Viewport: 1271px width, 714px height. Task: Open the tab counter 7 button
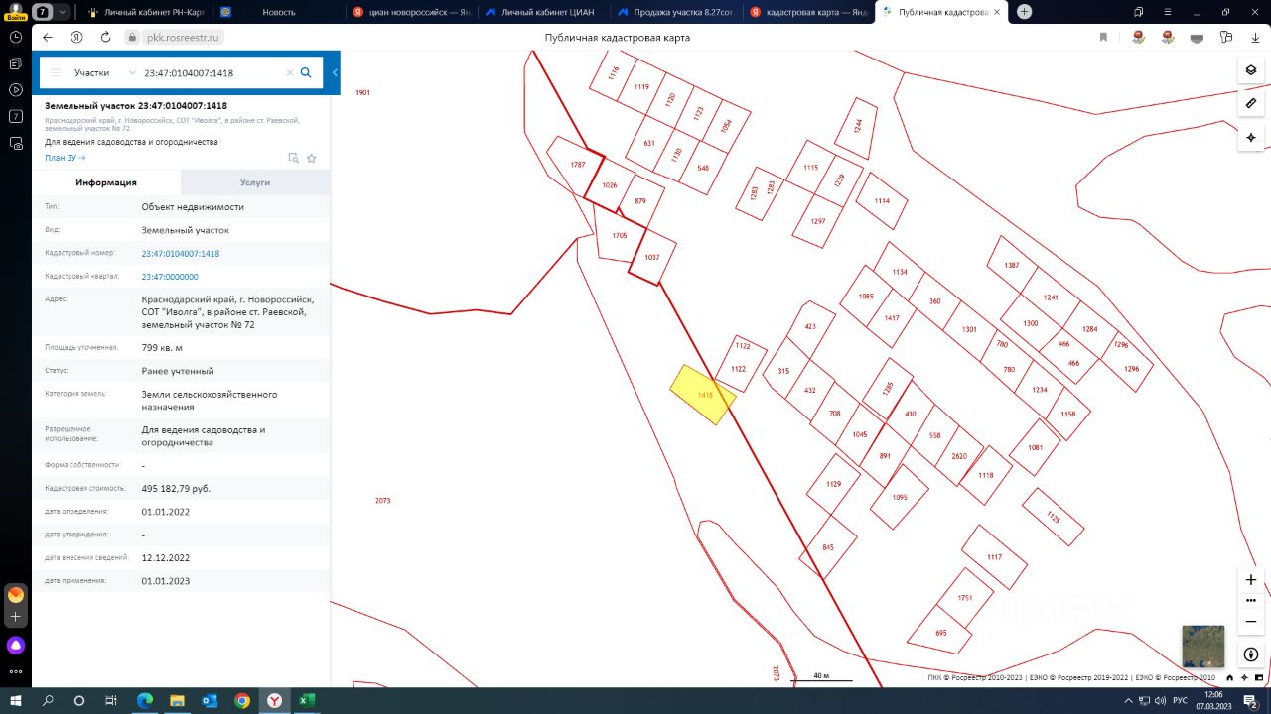point(44,12)
